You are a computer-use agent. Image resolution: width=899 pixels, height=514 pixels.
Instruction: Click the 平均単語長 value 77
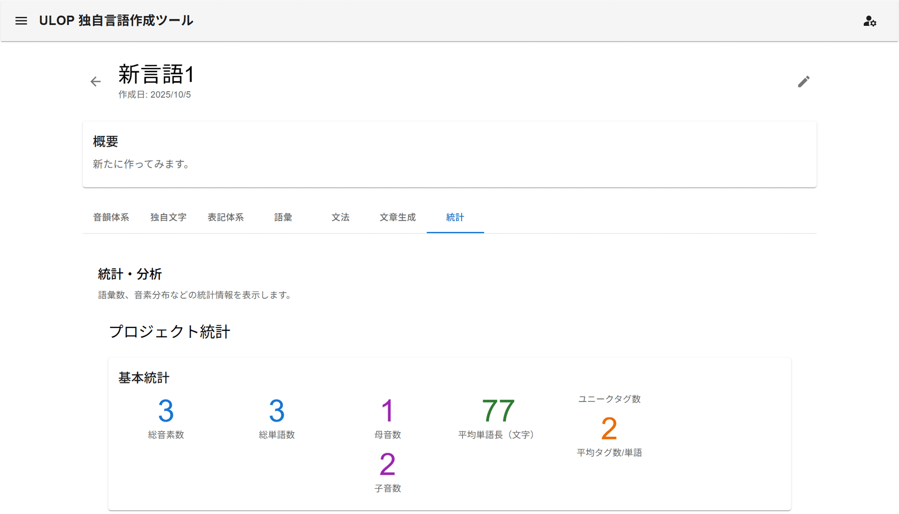pos(498,411)
